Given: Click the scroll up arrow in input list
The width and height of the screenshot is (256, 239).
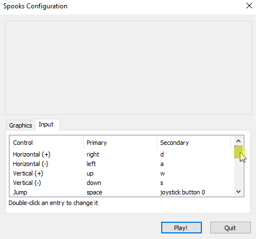Looking at the screenshot, I should [238, 141].
